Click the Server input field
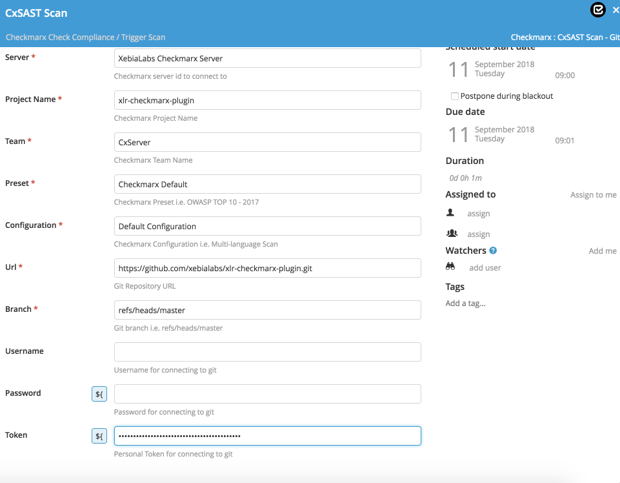620x483 pixels. (268, 58)
